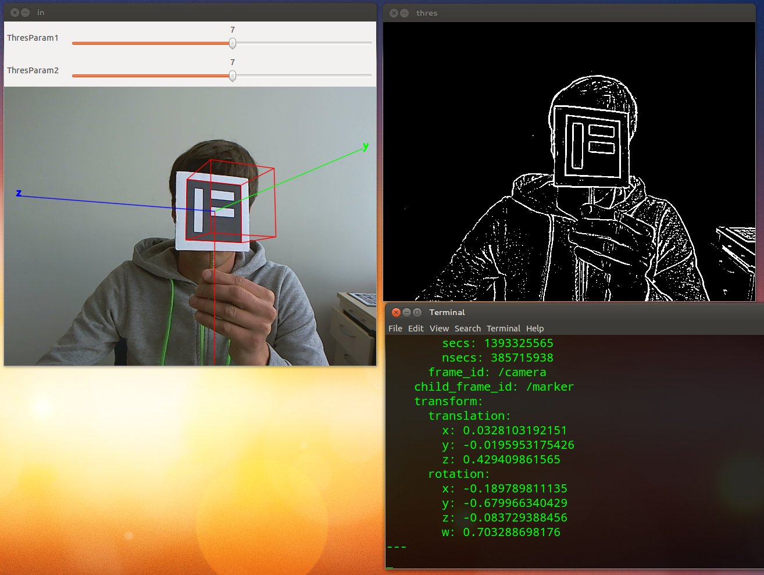The width and height of the screenshot is (764, 575).
Task: Click translation y value -0.0195953175426
Action: click(x=519, y=445)
